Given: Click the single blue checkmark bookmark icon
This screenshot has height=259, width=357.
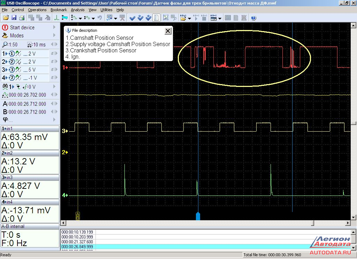Looking at the screenshot, I should [x=132, y=18].
